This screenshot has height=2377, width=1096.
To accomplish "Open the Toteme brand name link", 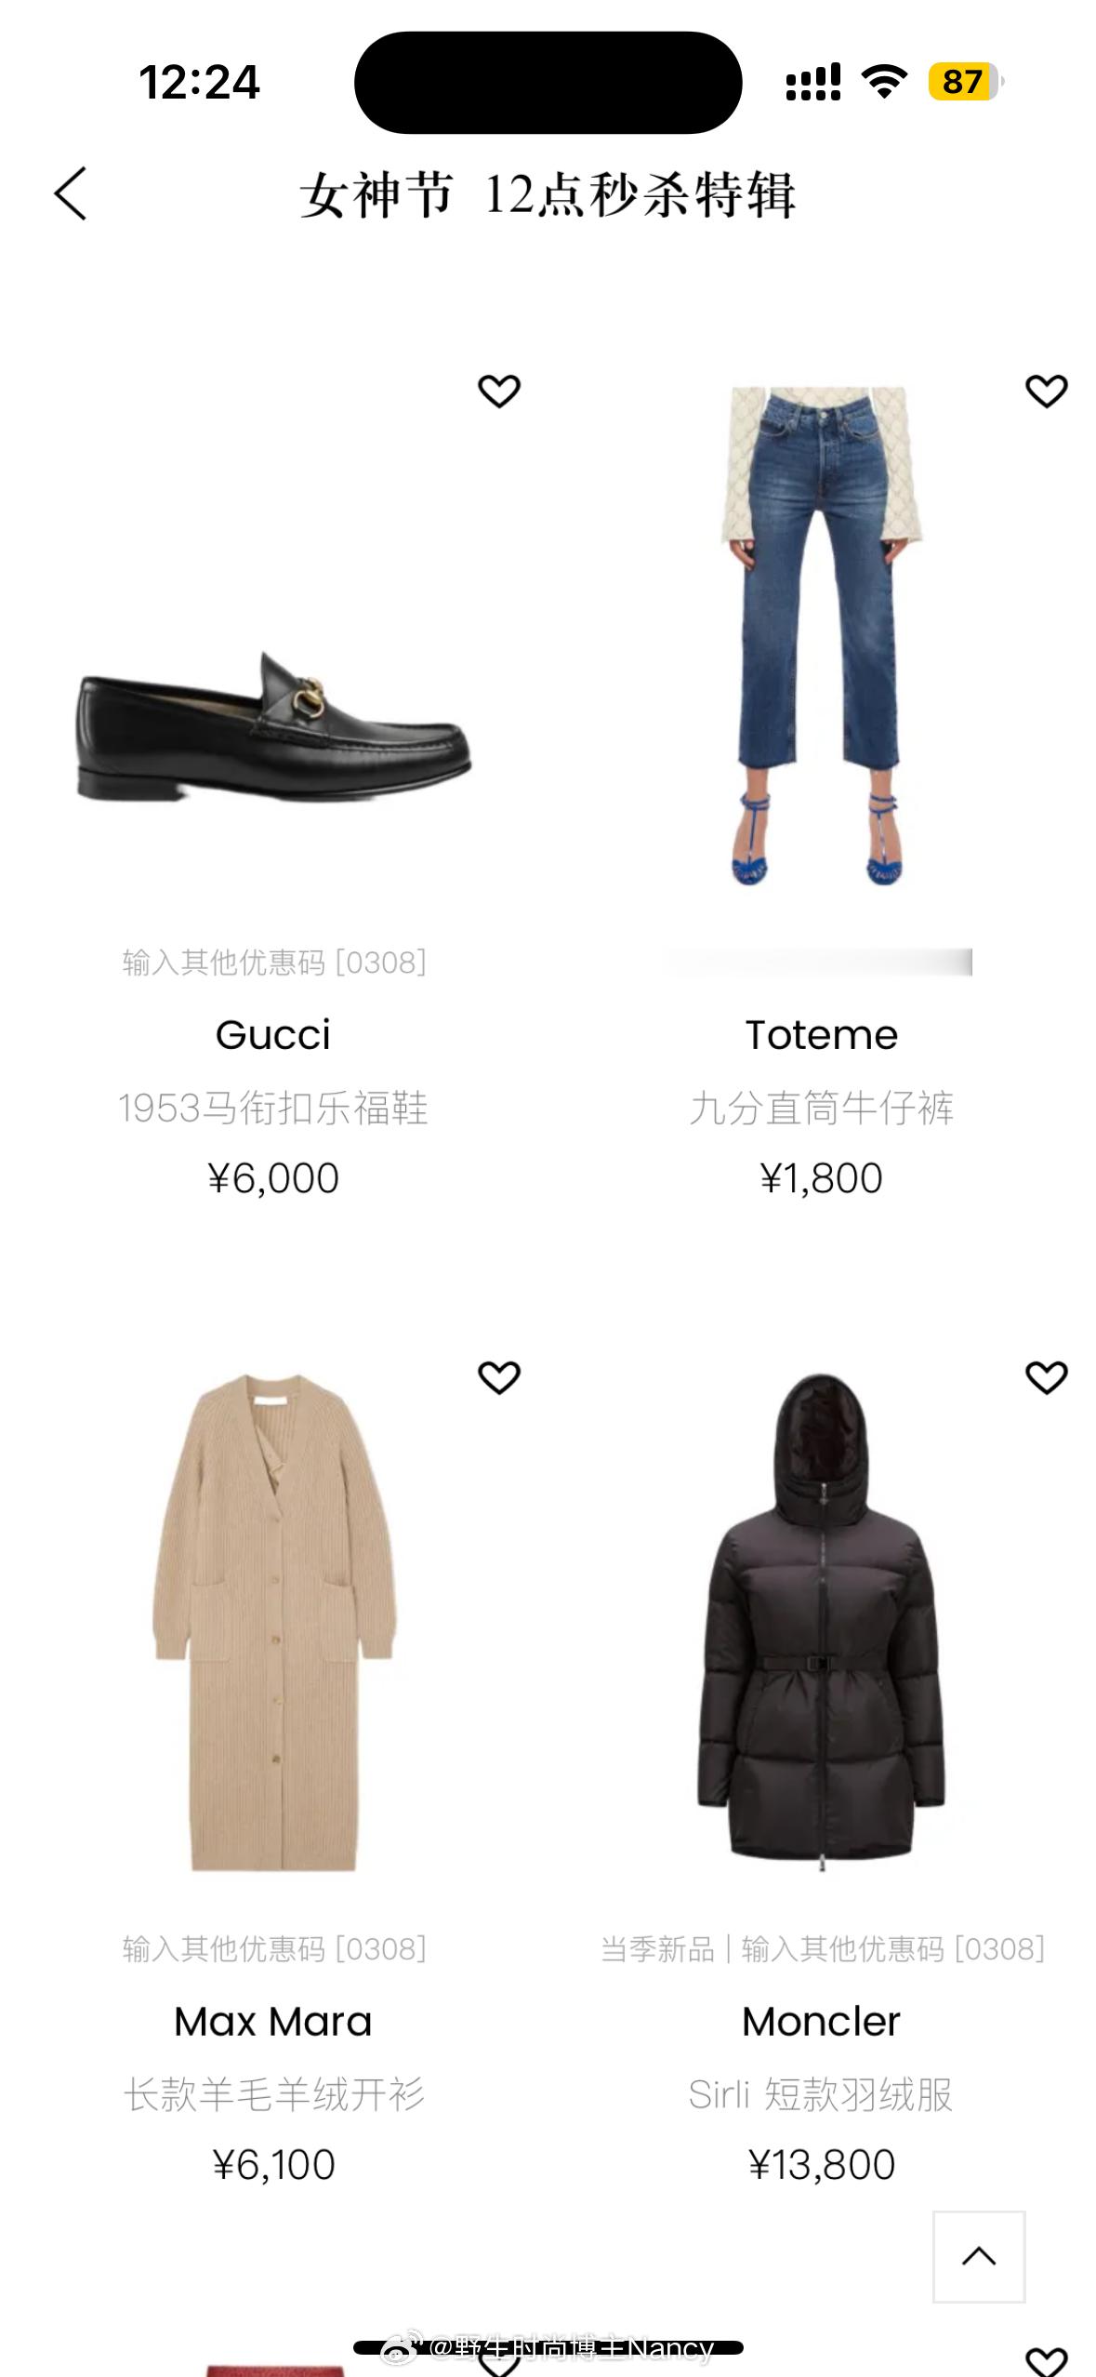I will 822,1035.
